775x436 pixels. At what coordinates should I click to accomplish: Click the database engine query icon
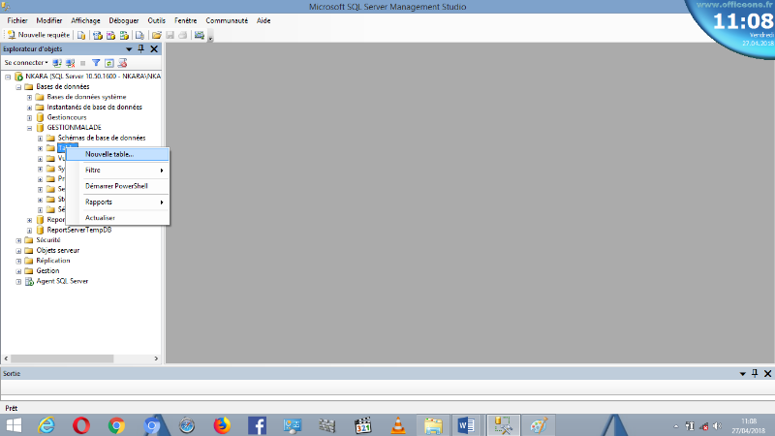pos(81,35)
